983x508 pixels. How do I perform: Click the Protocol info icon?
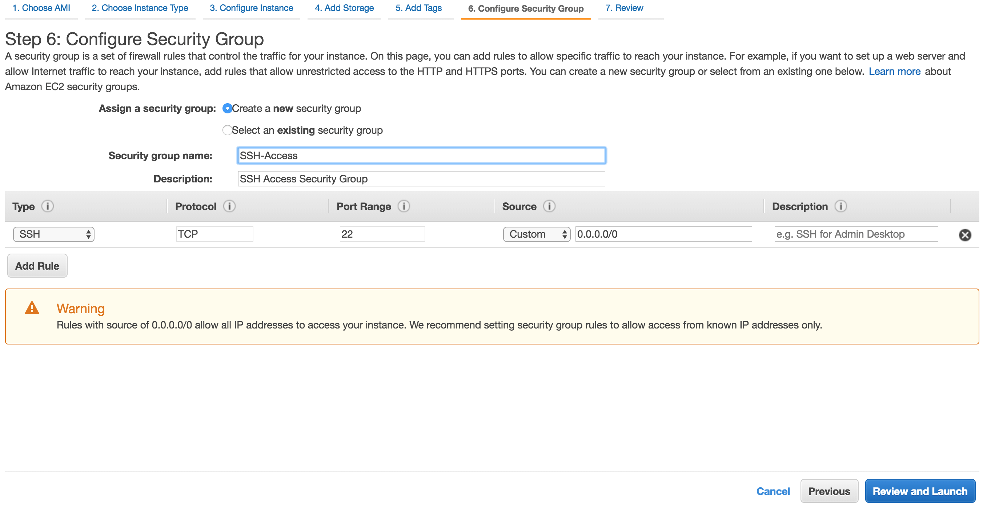point(229,206)
